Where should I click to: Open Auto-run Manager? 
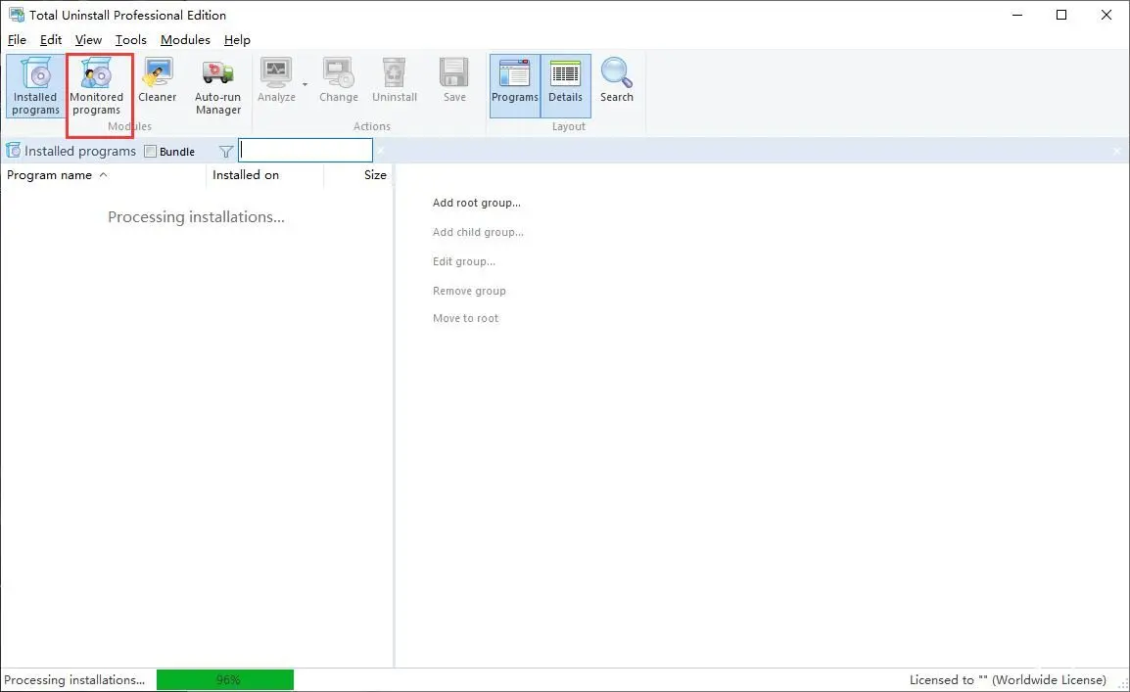[217, 86]
